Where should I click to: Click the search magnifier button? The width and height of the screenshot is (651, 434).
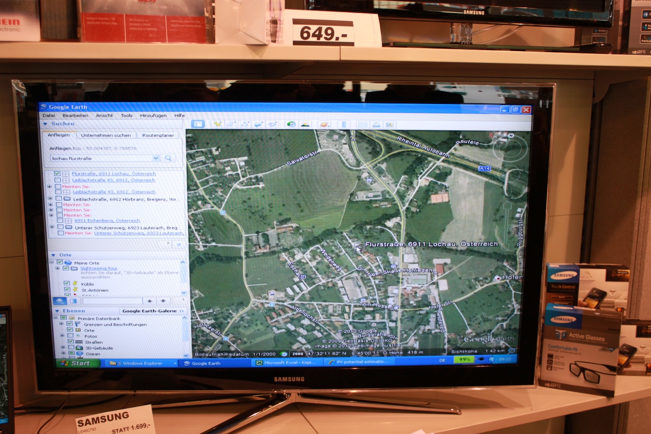168,158
